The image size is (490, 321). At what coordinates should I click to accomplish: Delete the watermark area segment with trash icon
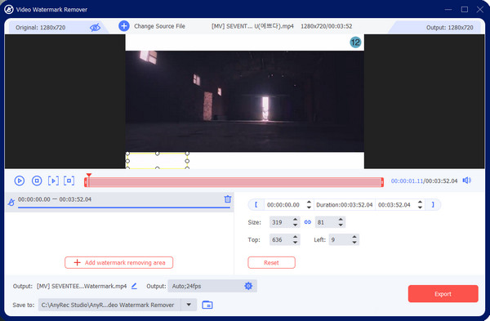point(228,199)
